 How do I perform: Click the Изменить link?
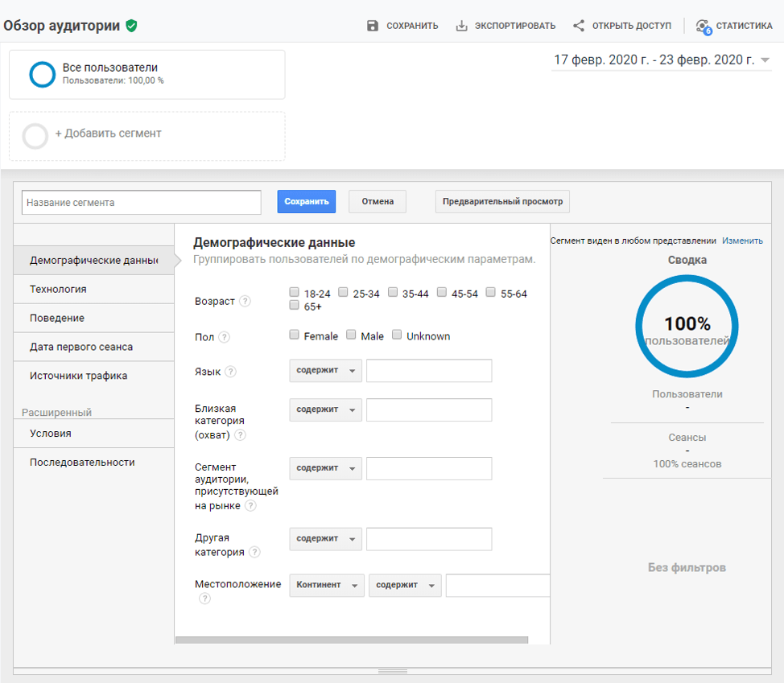(742, 241)
